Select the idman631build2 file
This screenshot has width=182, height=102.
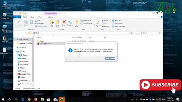pos(45,44)
